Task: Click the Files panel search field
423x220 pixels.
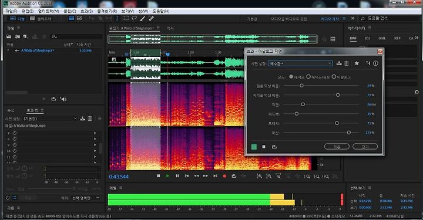Action: [x=76, y=36]
